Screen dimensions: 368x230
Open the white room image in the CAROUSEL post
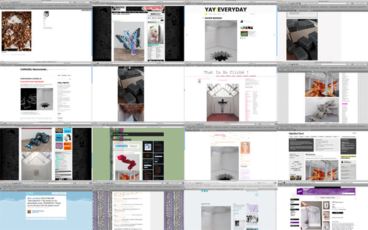[x=45, y=99]
